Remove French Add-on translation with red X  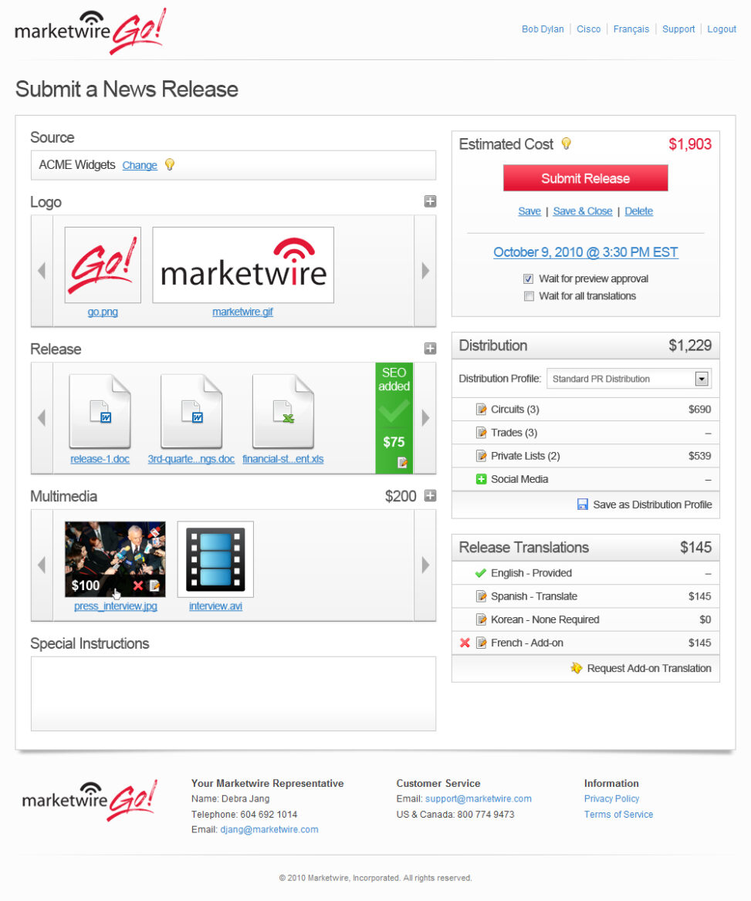coord(465,643)
